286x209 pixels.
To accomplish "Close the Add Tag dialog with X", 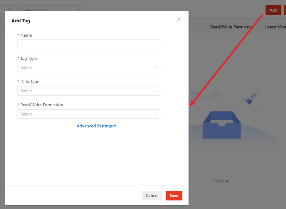I will 179,20.
